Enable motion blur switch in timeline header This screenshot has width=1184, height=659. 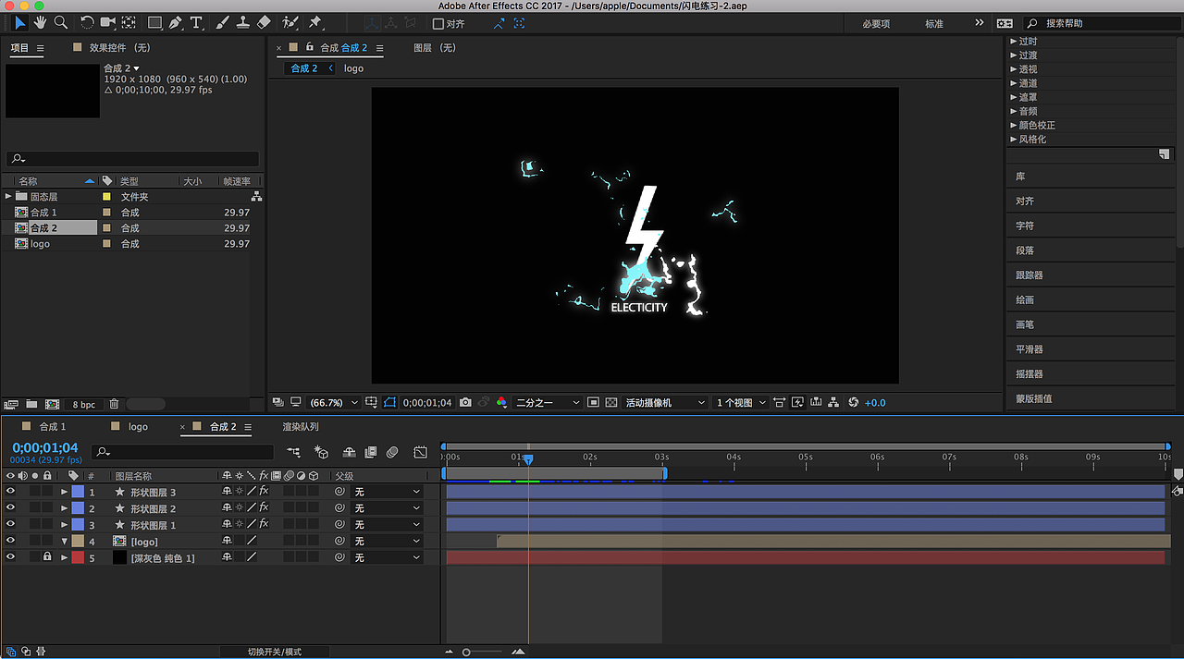[392, 452]
